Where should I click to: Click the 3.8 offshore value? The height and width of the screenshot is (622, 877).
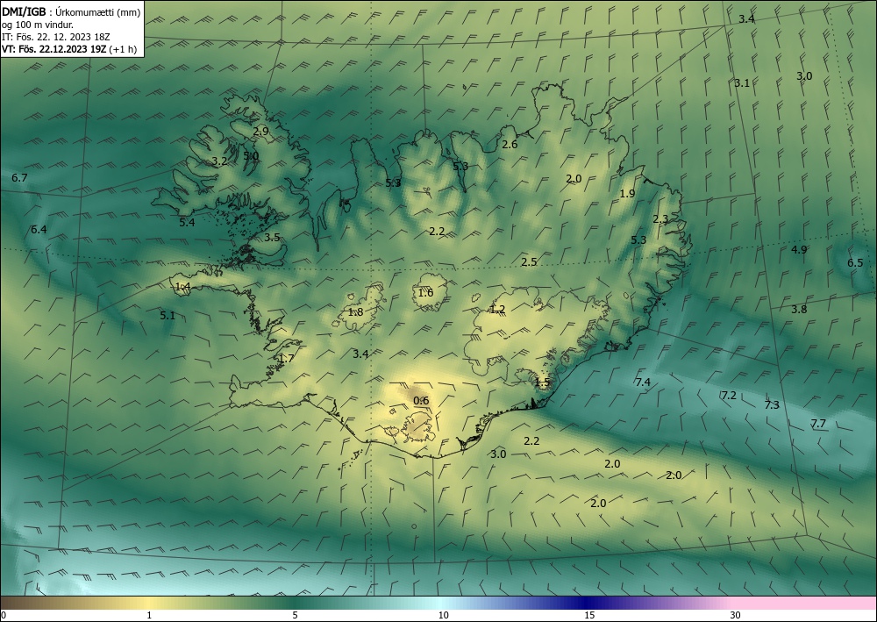(x=799, y=309)
